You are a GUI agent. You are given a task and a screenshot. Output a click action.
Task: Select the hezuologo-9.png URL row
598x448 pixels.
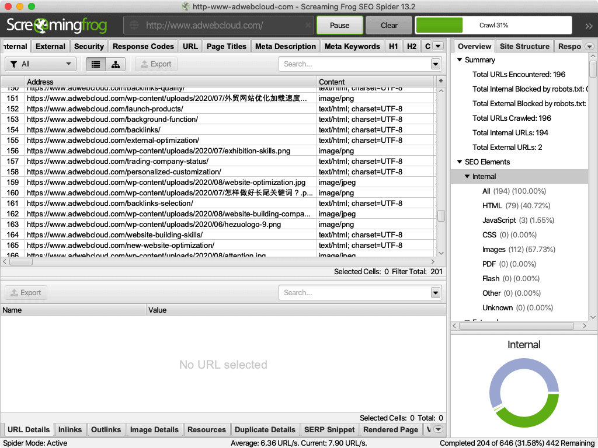point(218,225)
